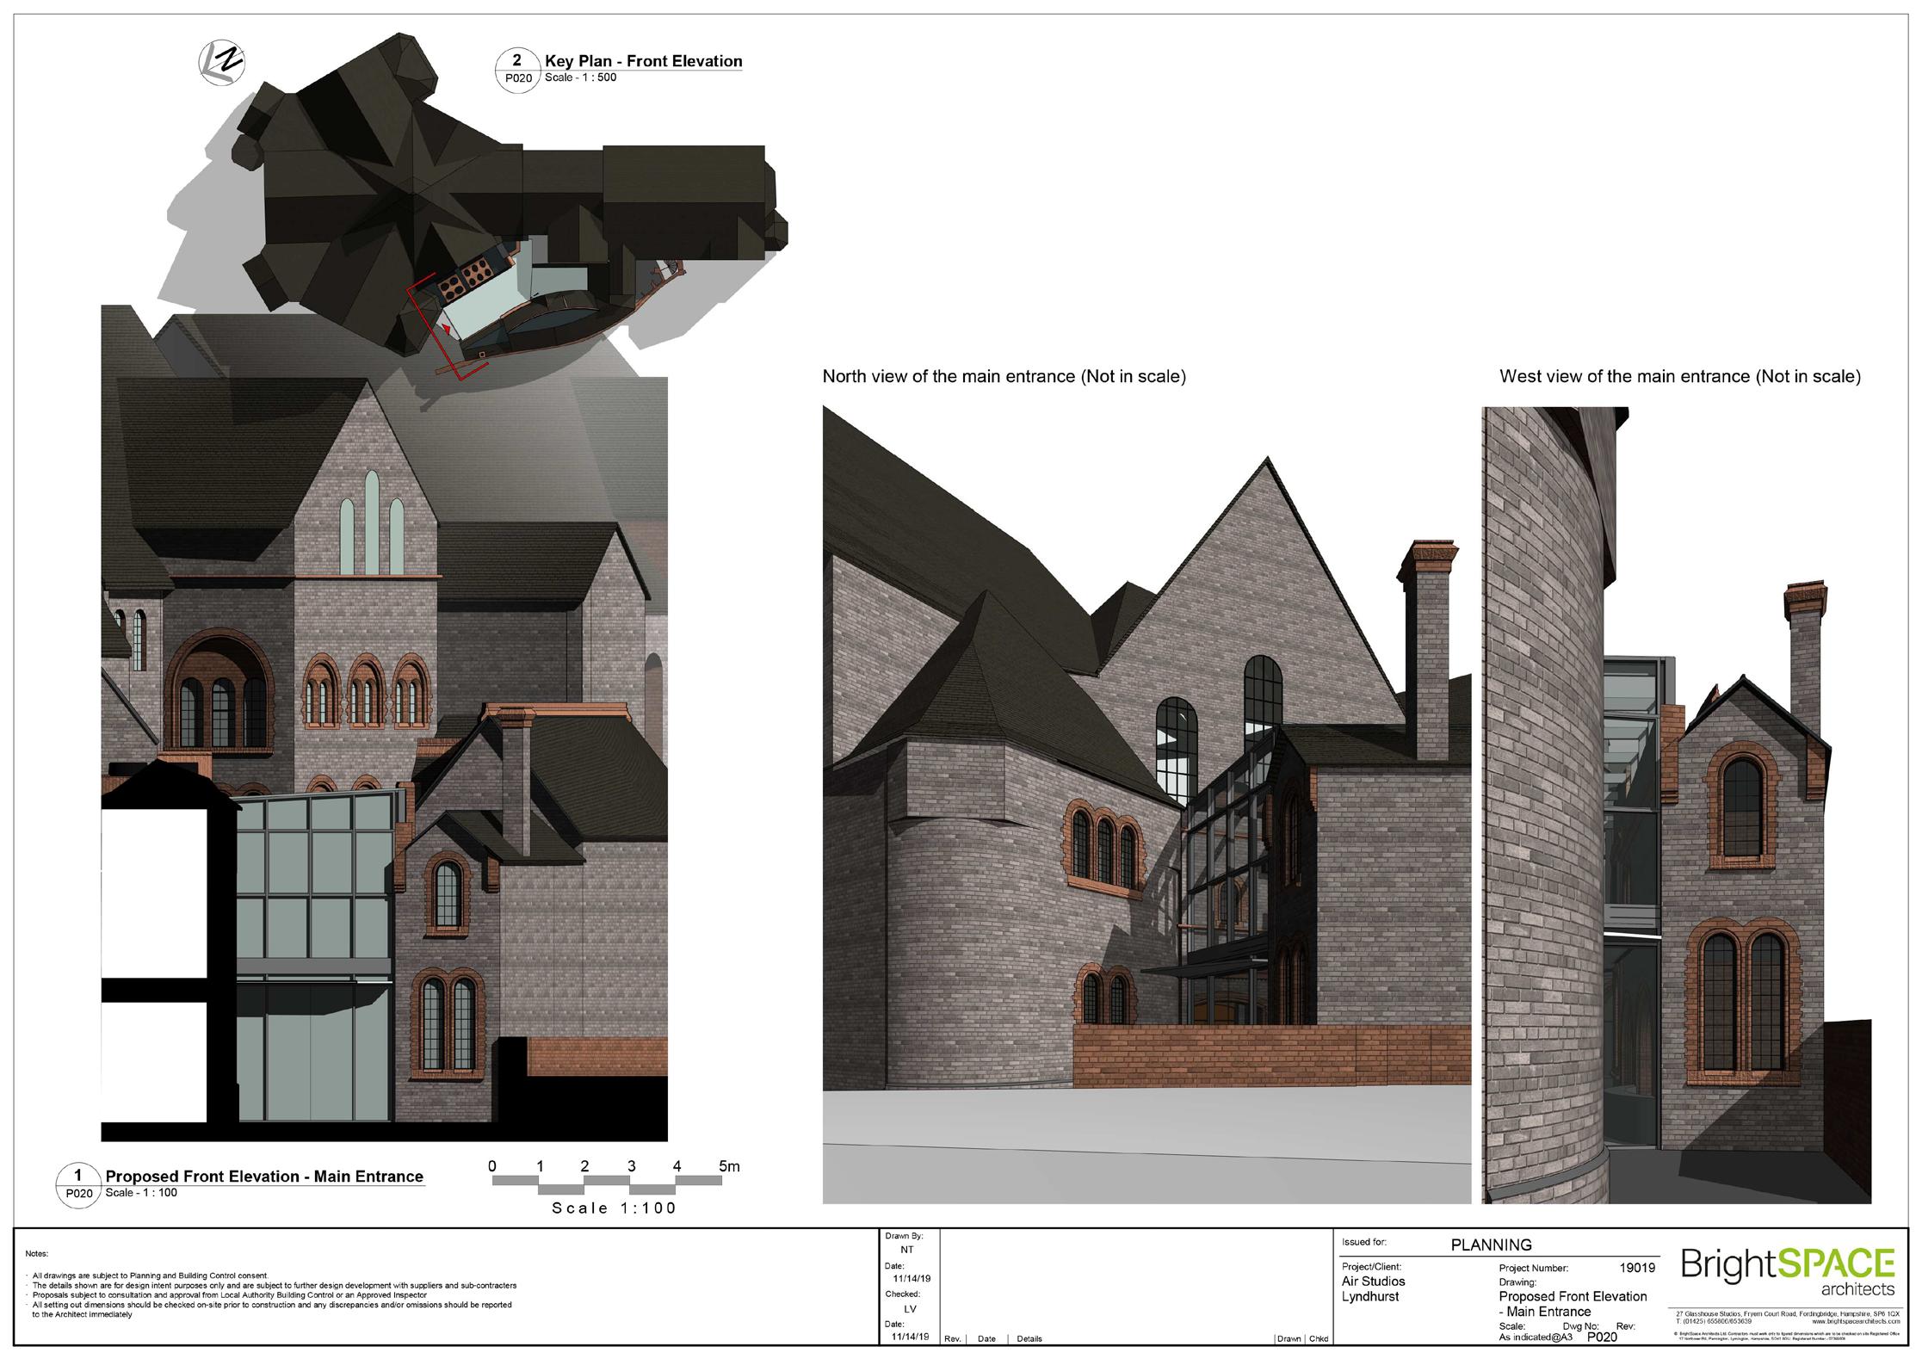Screen dimensions: 1922x1359
Task: Click the north arrow compass symbol
Action: tap(222, 65)
